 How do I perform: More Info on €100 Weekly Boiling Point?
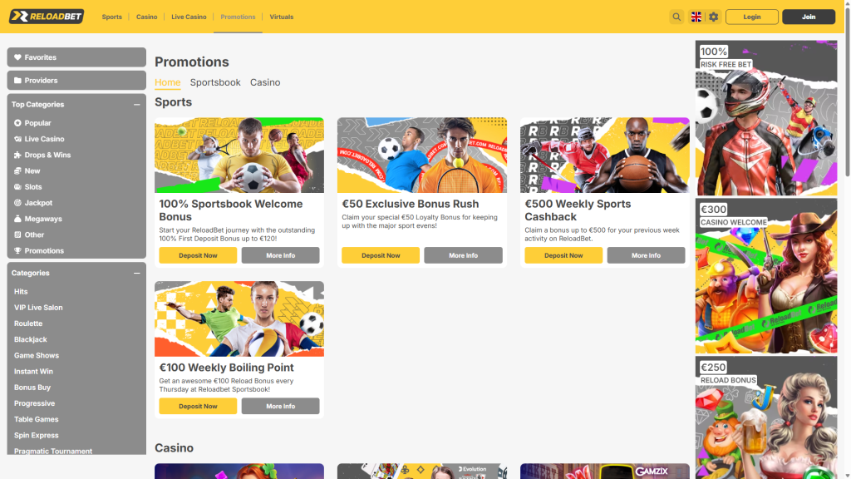pos(281,406)
